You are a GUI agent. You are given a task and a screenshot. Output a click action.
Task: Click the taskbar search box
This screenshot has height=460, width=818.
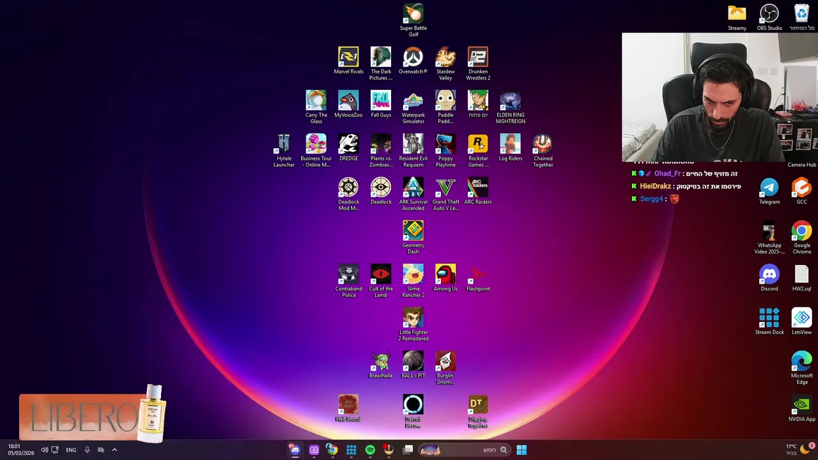464,450
